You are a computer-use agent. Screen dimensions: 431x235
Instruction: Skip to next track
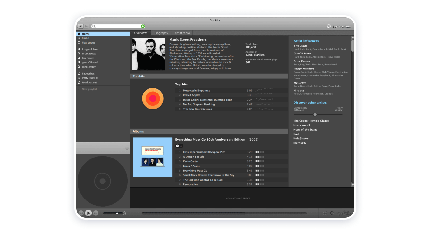click(96, 213)
